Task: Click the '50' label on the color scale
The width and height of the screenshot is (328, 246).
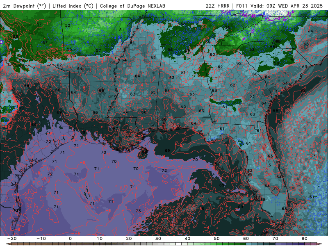Action: (x=217, y=239)
